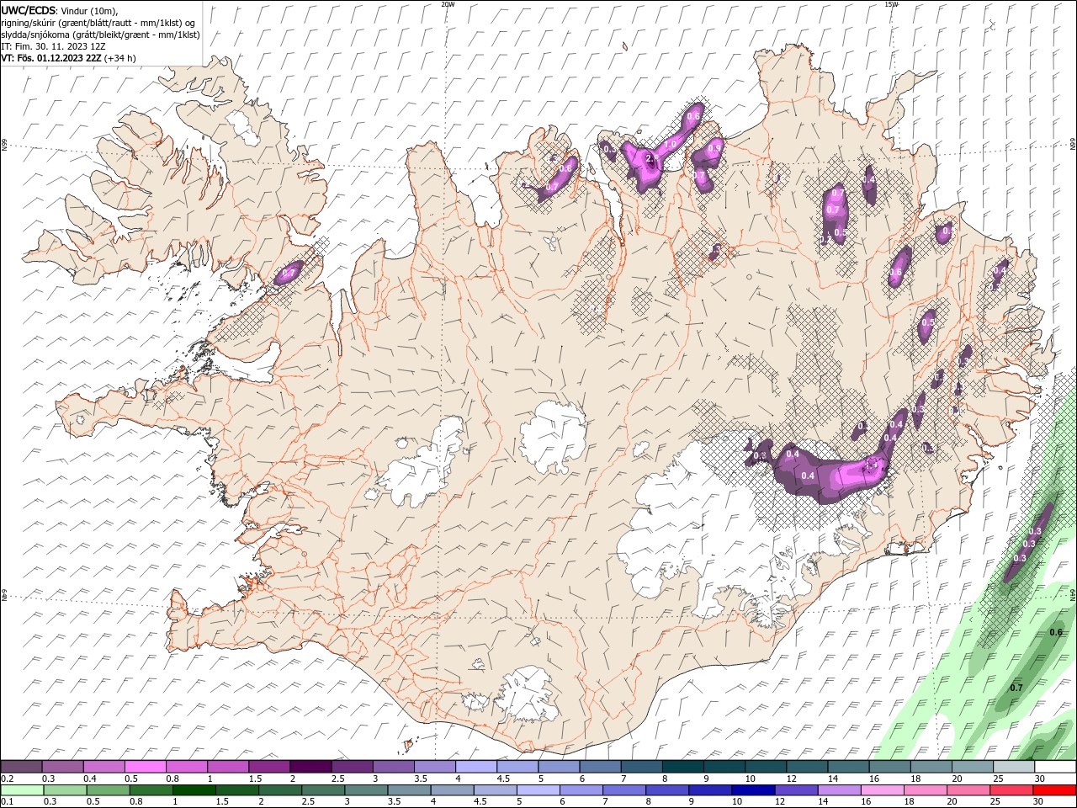Click the 0.7 snow value in the Westfjords area
The width and height of the screenshot is (1077, 808).
tap(288, 274)
